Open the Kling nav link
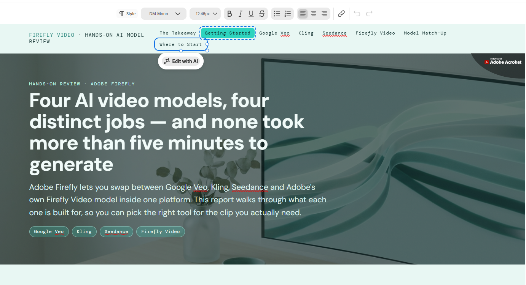This screenshot has width=526, height=285. tap(306, 33)
